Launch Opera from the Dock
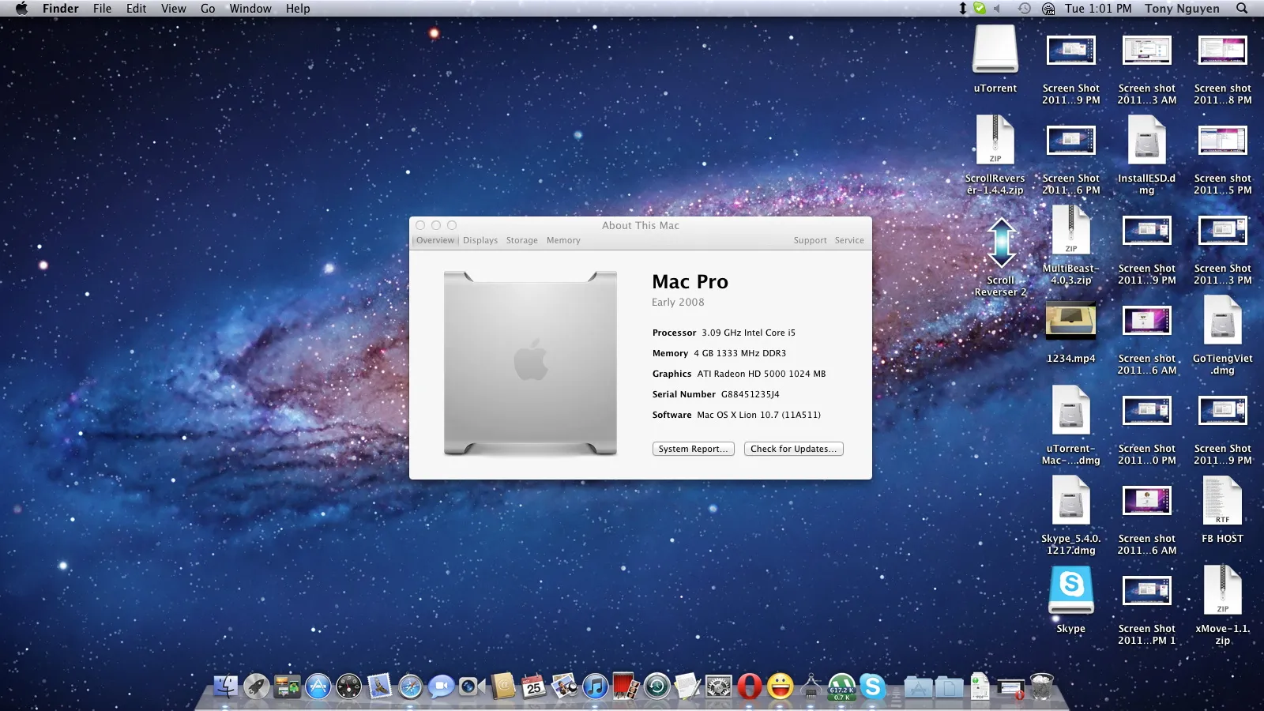 point(748,687)
